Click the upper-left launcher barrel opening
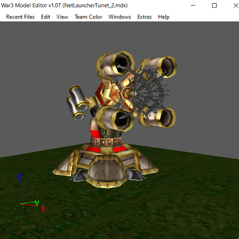This screenshot has width=239, height=239. point(123,63)
